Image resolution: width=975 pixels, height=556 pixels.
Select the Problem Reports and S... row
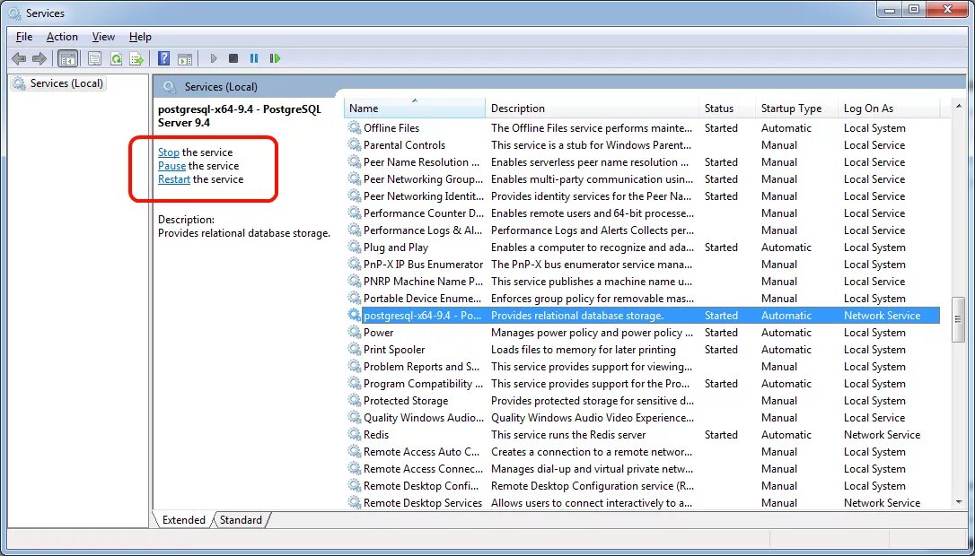point(644,367)
